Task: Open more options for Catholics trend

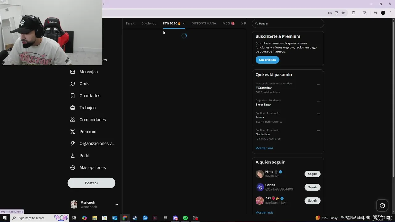Action: [318, 131]
